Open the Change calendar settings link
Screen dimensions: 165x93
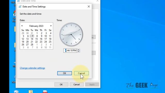pos(32,68)
